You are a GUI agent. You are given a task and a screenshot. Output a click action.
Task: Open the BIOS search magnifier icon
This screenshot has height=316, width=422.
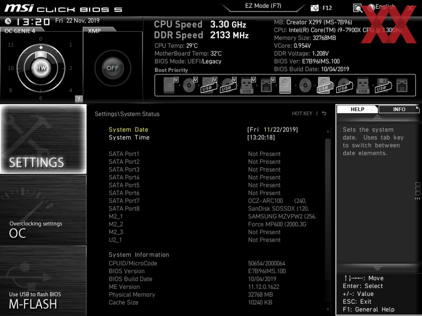point(357,8)
